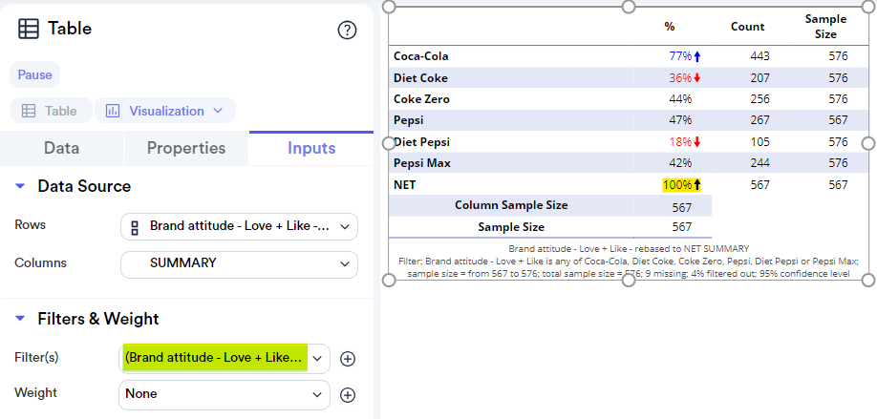The height and width of the screenshot is (419, 877).
Task: Open the help question mark icon
Action: point(348,31)
